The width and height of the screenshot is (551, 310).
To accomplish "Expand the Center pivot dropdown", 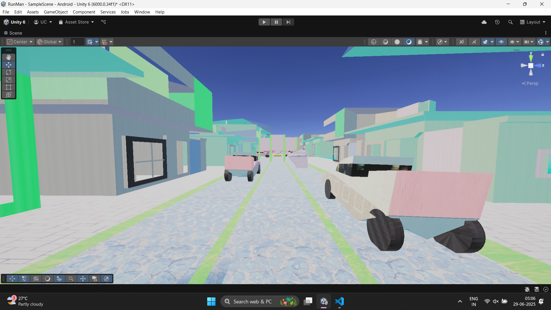I will (20, 42).
